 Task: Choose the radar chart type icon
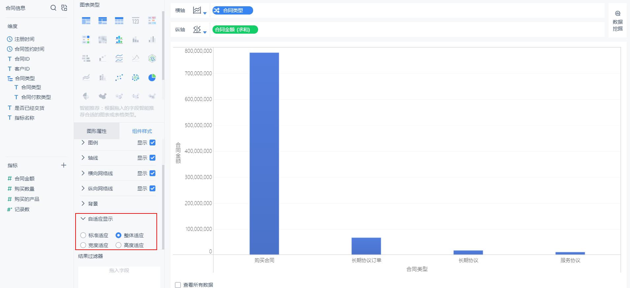[x=152, y=58]
